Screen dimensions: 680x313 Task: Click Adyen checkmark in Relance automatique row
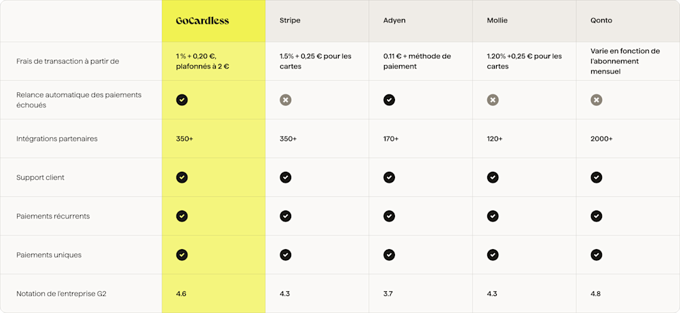point(389,100)
